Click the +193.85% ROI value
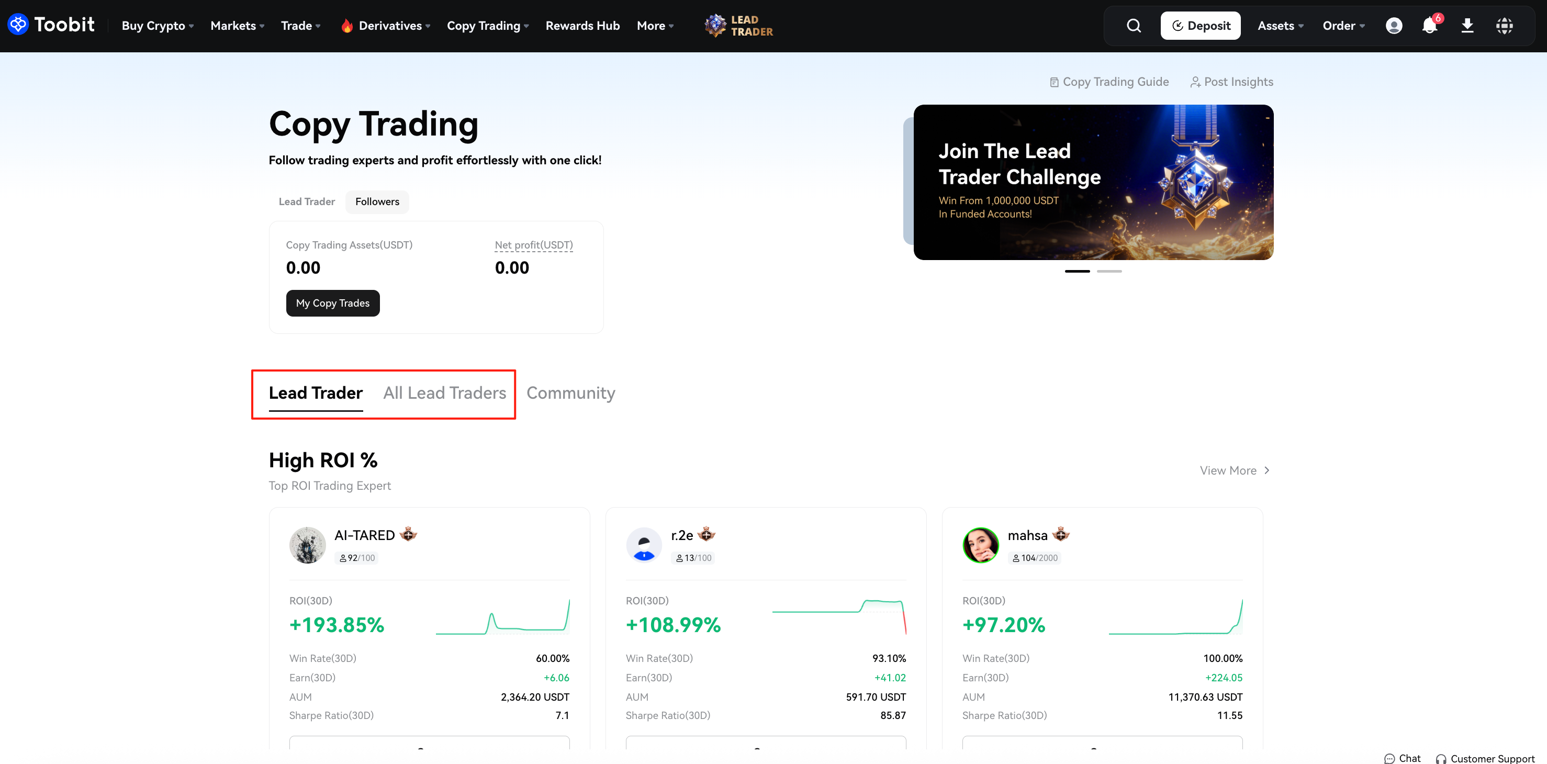Viewport: 1547px width, 764px height. 337,625
